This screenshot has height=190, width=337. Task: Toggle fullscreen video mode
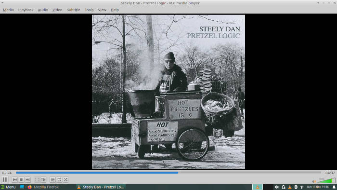pyautogui.click(x=37, y=180)
